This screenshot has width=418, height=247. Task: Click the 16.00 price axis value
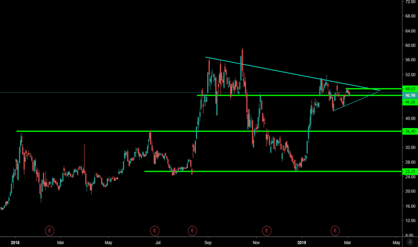(410, 206)
